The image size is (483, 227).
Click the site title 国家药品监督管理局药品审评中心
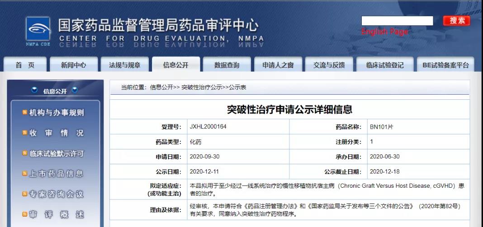158,26
